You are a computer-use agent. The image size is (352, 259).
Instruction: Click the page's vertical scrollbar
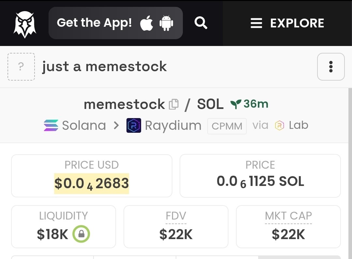(350, 174)
